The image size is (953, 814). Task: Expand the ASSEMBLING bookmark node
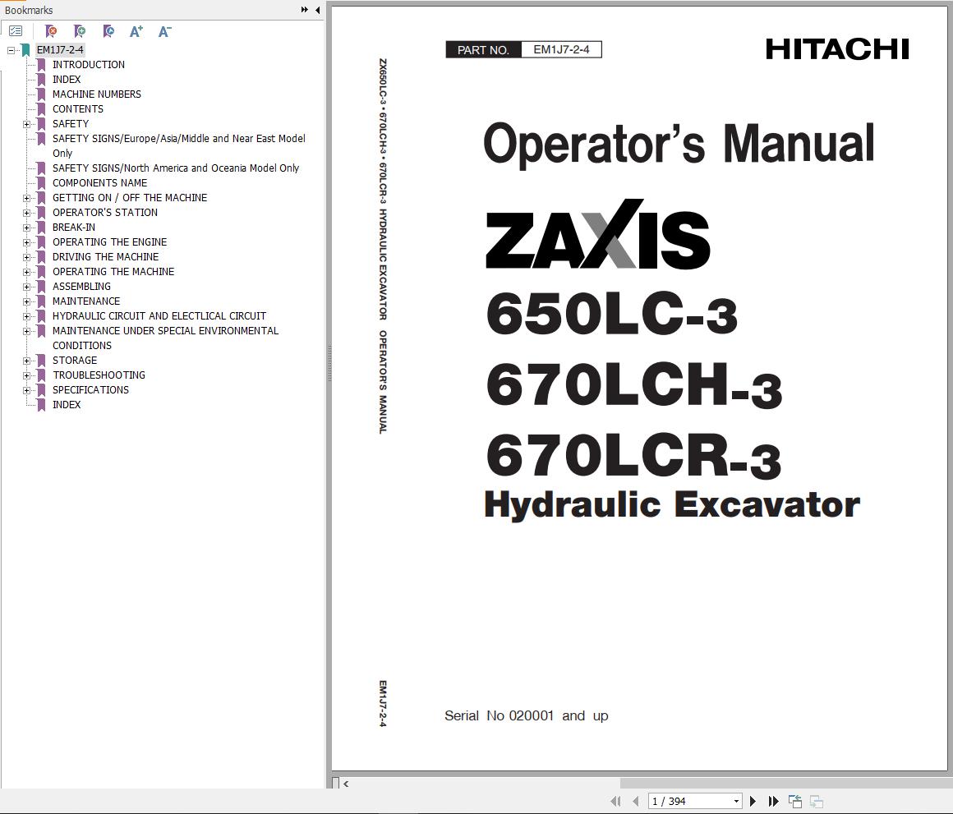coord(27,287)
